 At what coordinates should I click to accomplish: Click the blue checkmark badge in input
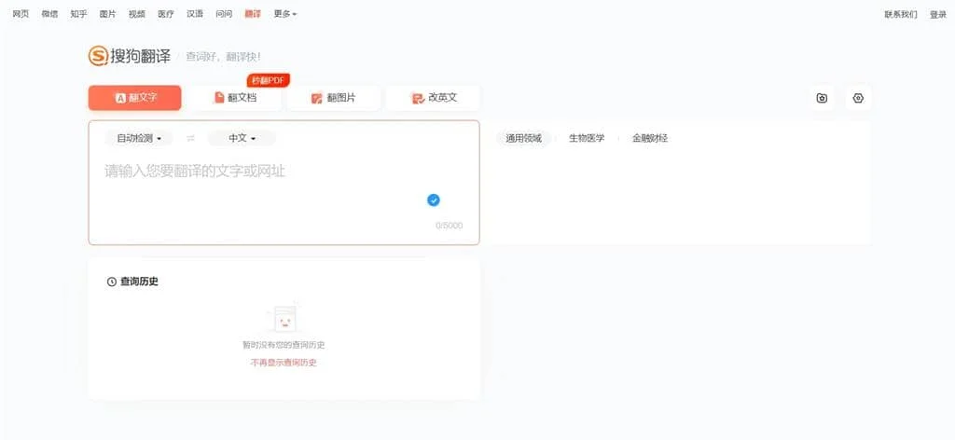pyautogui.click(x=434, y=200)
